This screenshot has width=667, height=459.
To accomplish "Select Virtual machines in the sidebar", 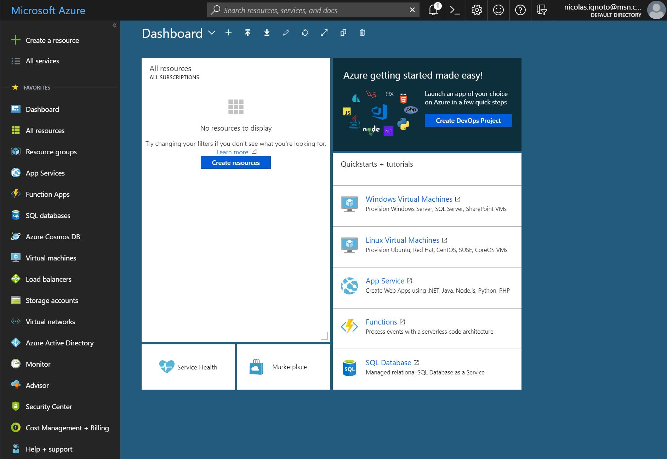I will [x=51, y=258].
